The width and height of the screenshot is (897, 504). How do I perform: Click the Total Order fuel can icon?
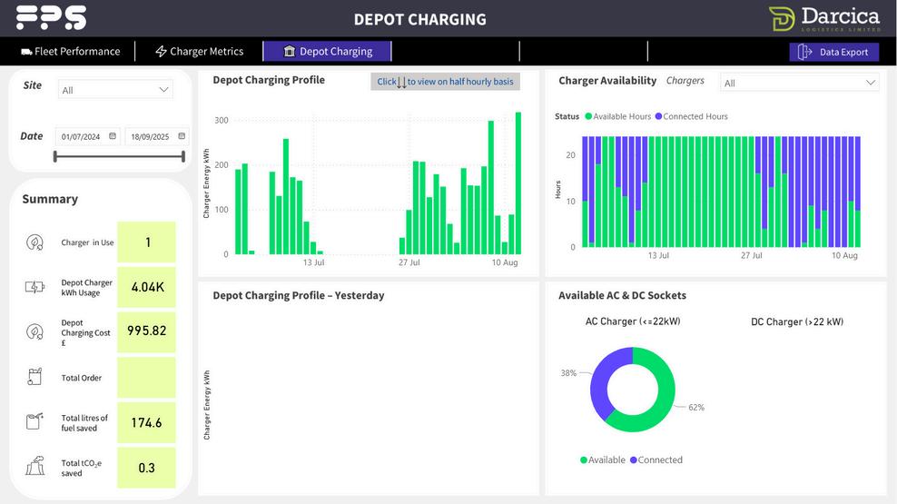click(x=34, y=377)
